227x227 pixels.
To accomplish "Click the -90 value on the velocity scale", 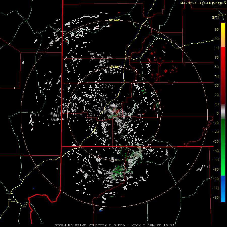I will coord(216,197).
